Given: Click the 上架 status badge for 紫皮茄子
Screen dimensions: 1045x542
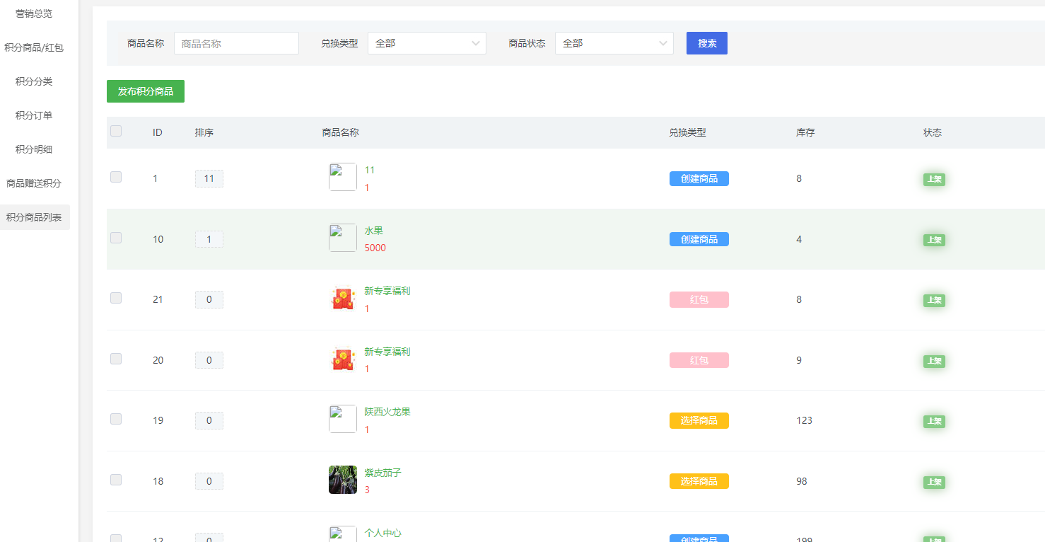Looking at the screenshot, I should coord(934,482).
